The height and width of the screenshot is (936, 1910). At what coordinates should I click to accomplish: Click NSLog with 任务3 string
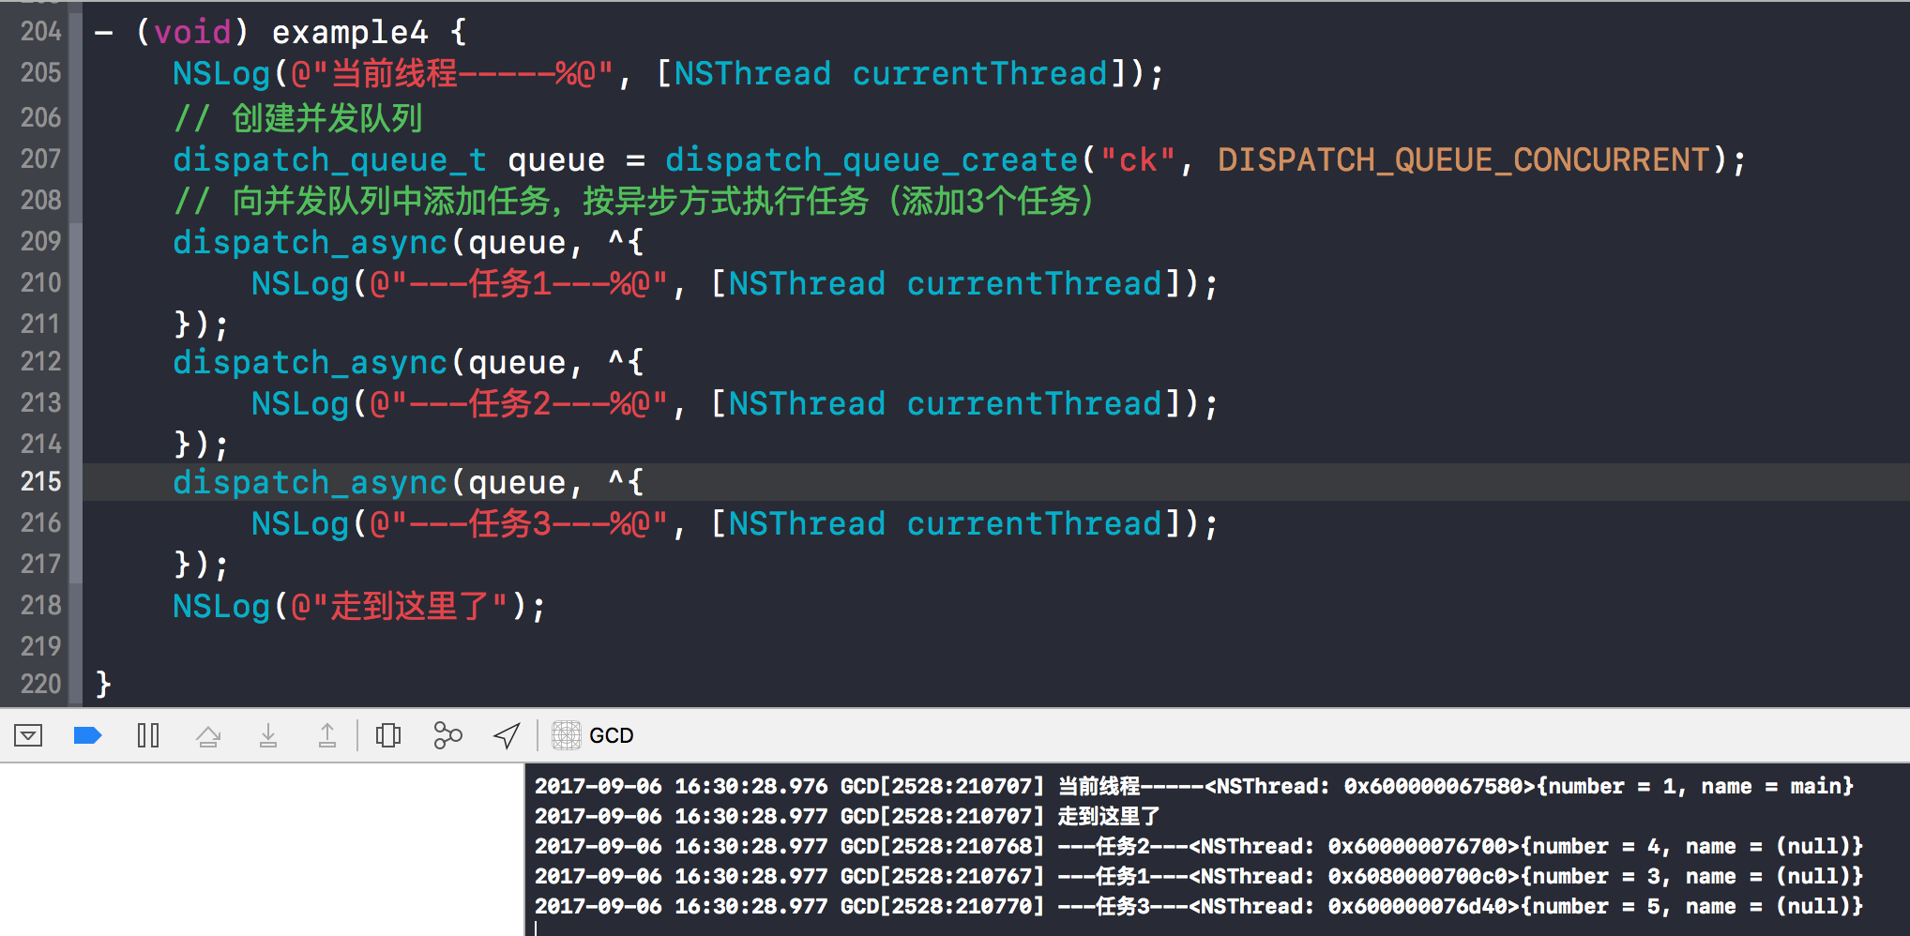[735, 523]
